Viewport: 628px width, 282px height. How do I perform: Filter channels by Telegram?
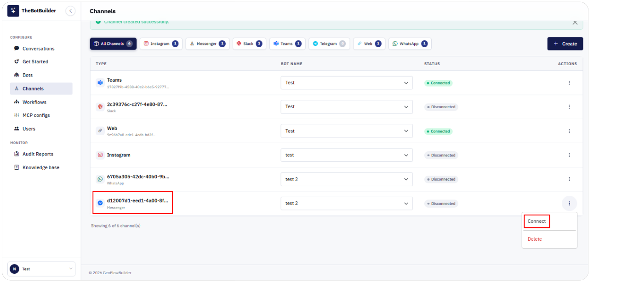point(329,44)
